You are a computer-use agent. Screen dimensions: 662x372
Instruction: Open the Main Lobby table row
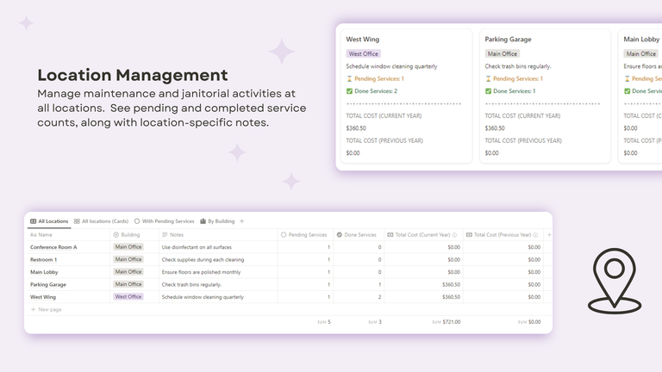coord(44,272)
